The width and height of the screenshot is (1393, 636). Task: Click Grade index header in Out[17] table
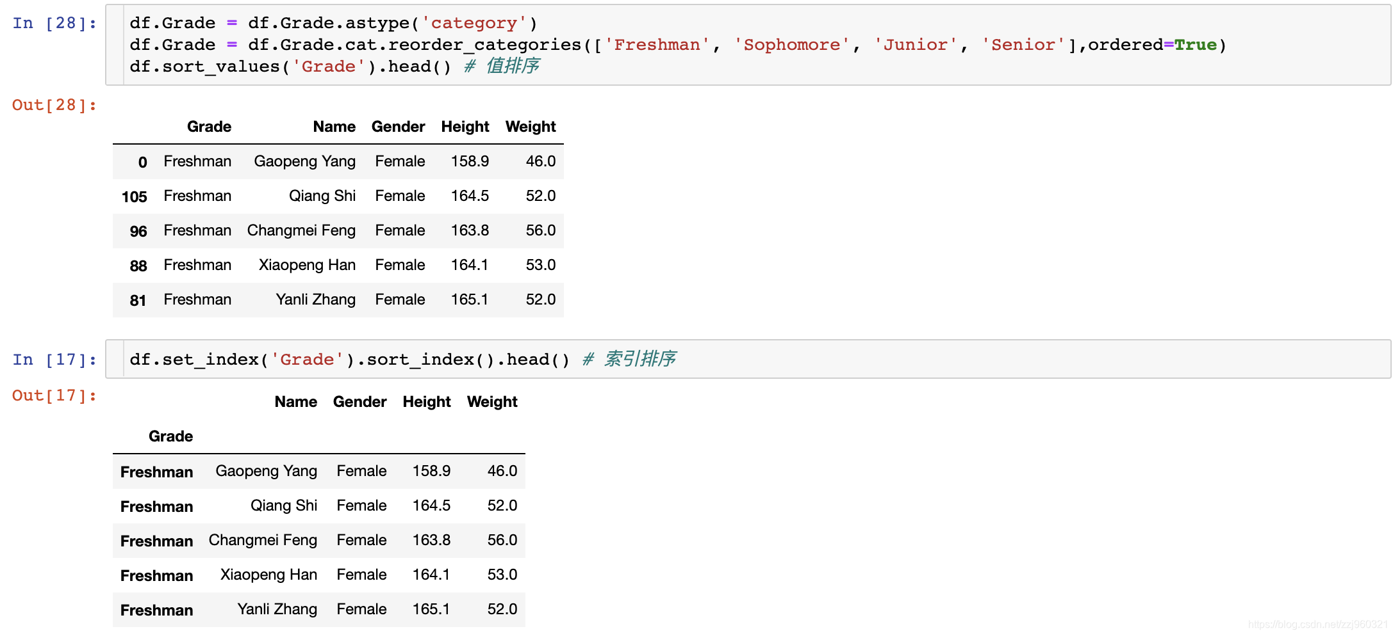tap(170, 436)
